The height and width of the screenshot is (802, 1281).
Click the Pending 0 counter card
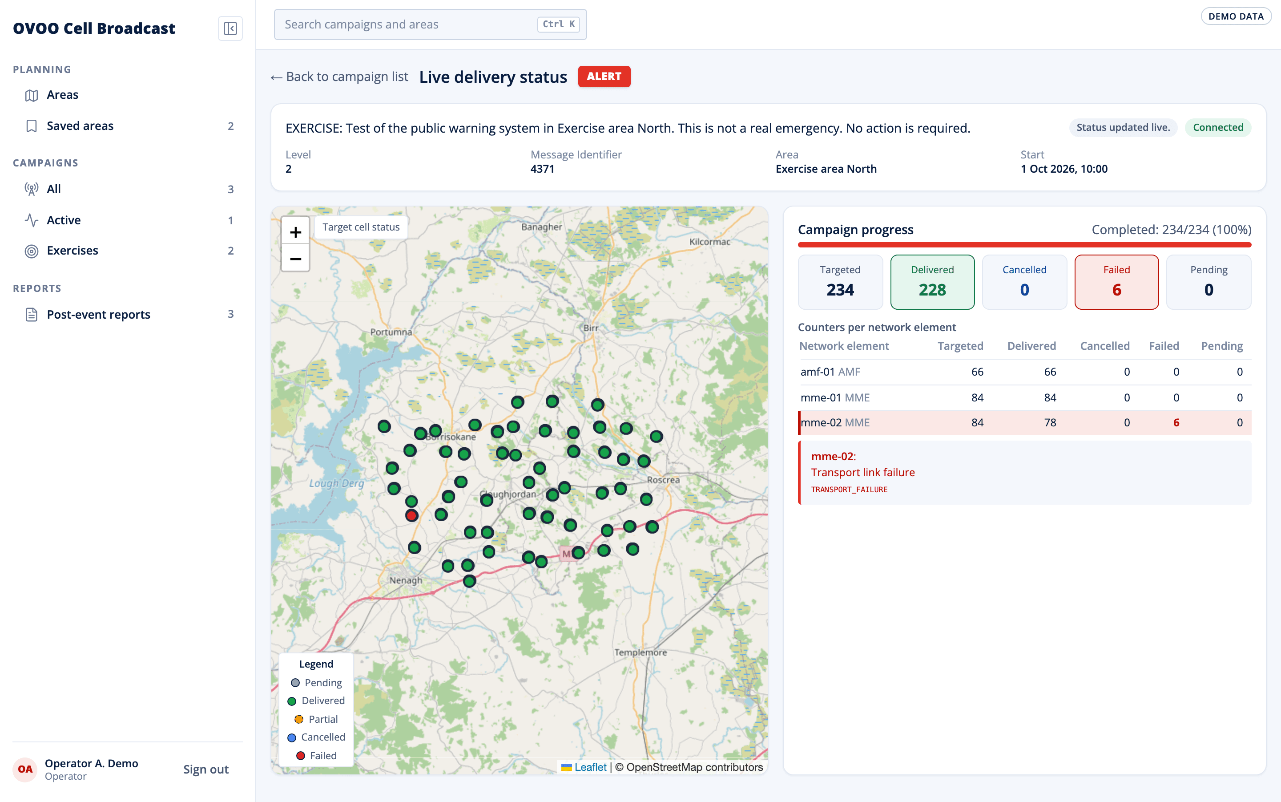point(1208,282)
